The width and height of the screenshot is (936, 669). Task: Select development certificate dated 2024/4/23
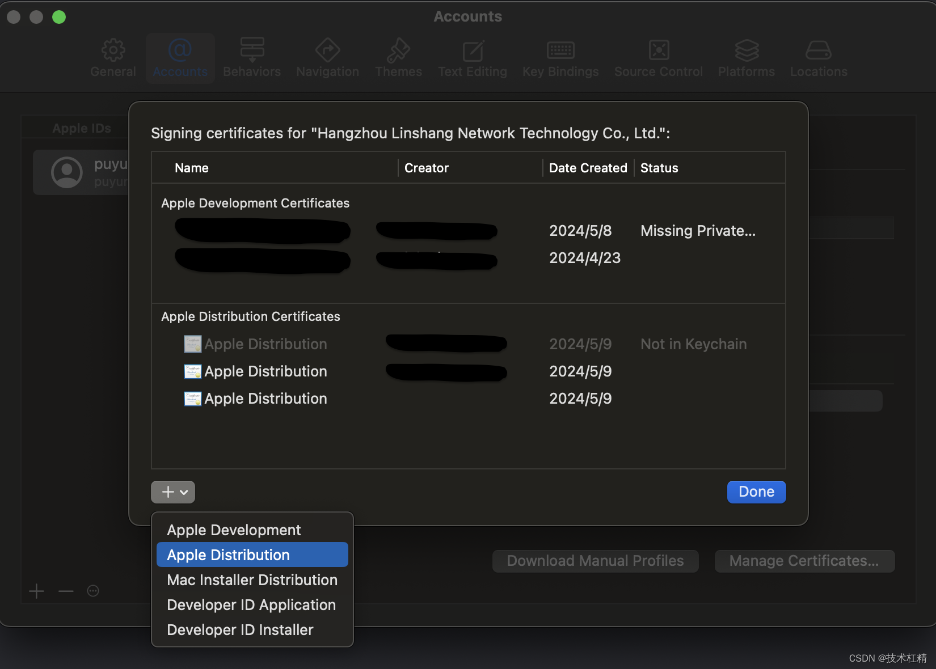[x=469, y=258]
